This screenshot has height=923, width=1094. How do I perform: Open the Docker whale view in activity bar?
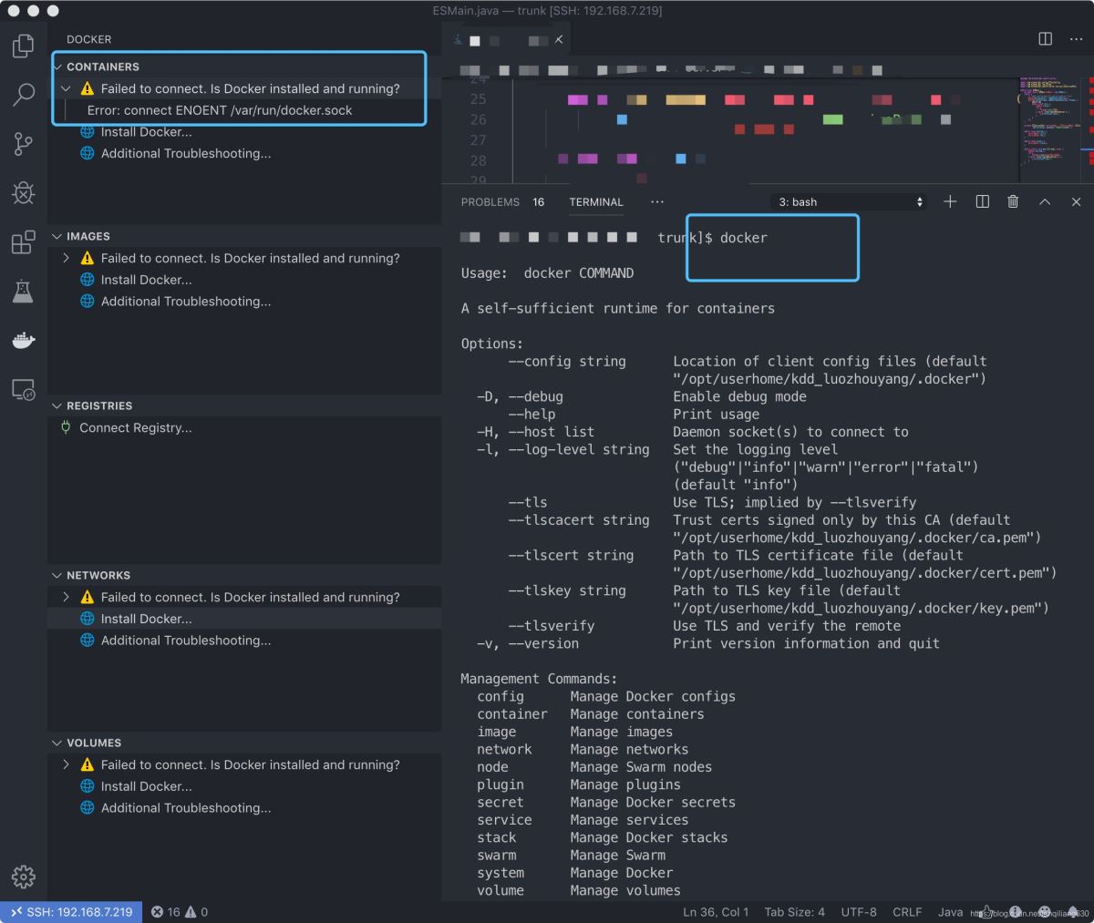pyautogui.click(x=23, y=340)
